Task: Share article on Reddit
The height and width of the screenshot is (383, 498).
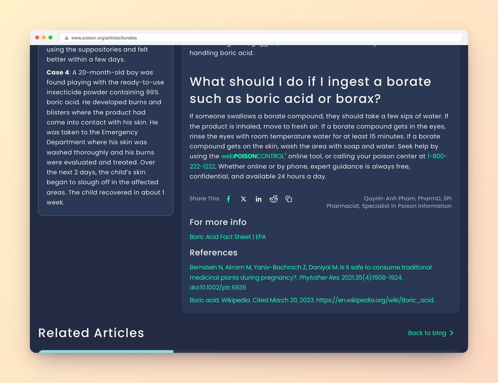Action: (x=274, y=199)
